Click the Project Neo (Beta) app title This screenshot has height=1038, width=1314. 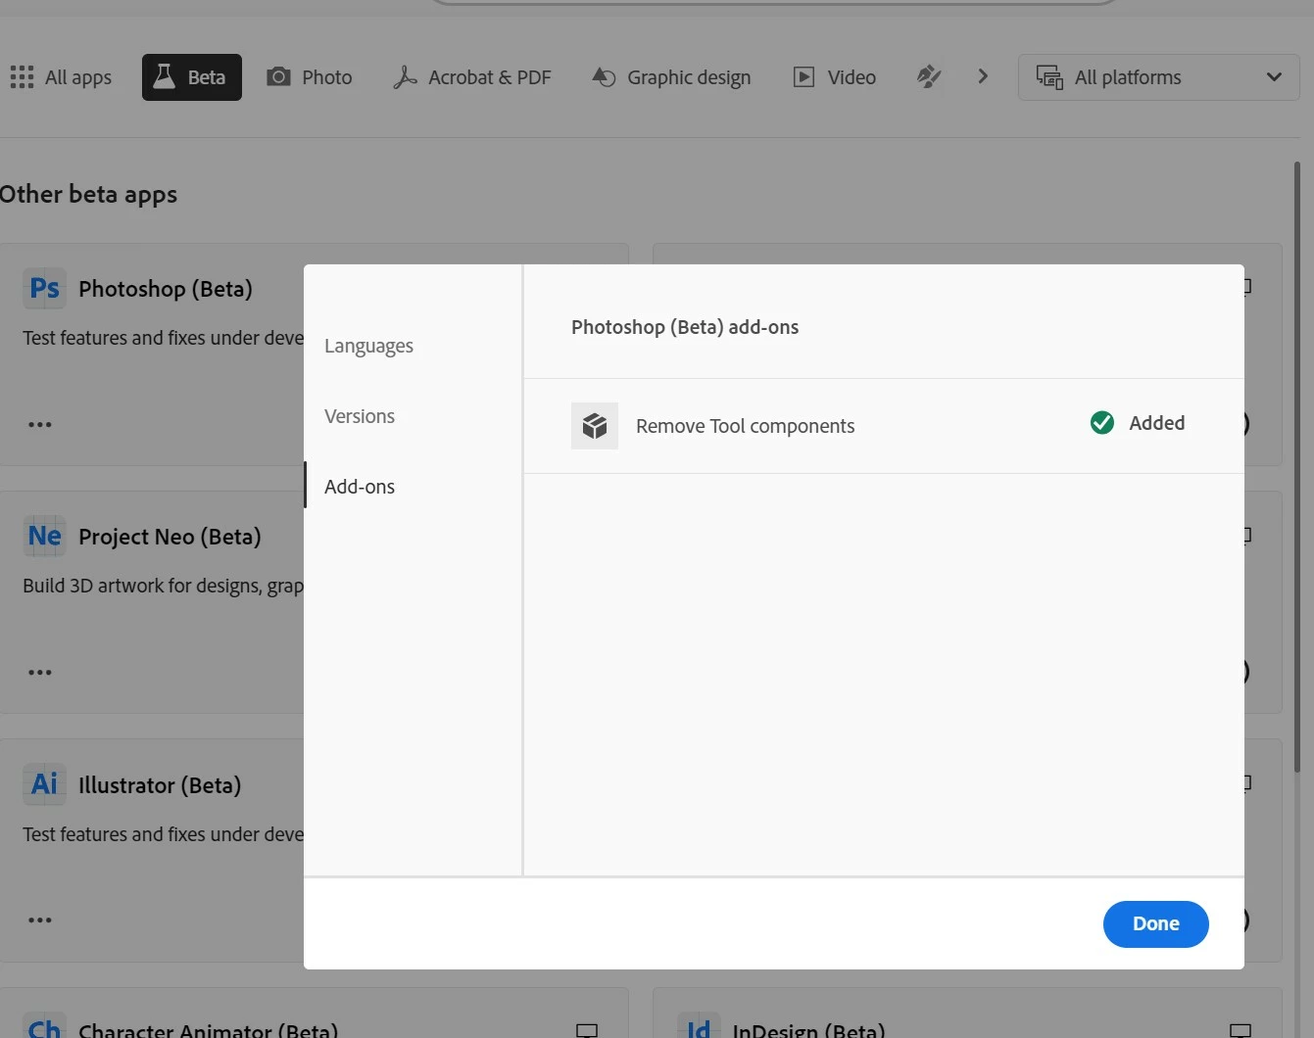pyautogui.click(x=170, y=537)
